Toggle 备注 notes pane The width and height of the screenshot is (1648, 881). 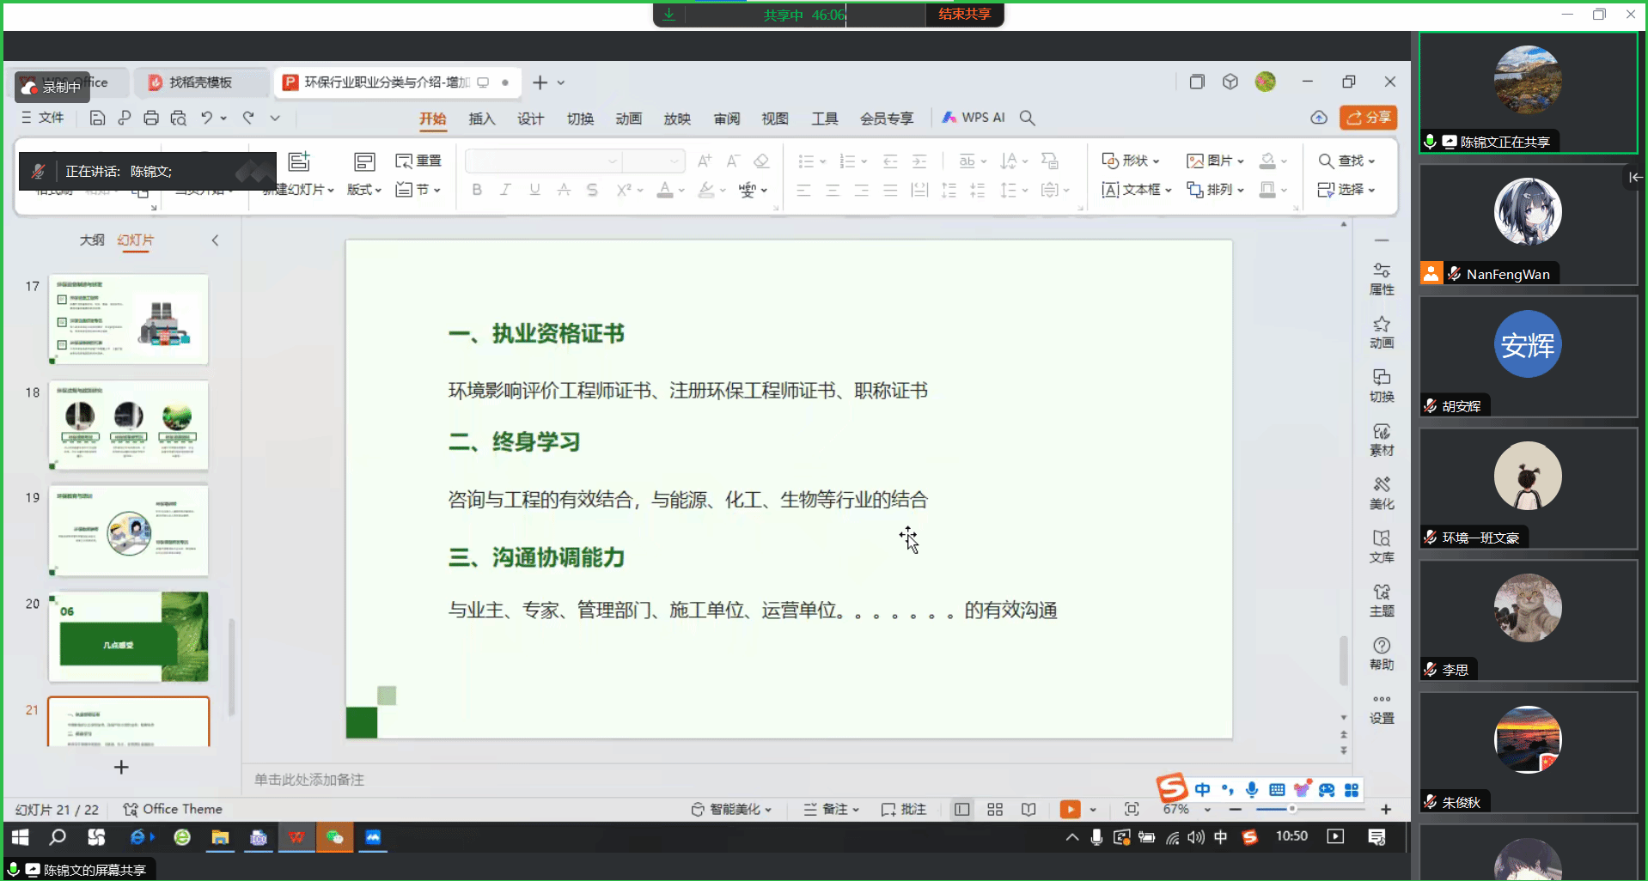click(x=831, y=809)
